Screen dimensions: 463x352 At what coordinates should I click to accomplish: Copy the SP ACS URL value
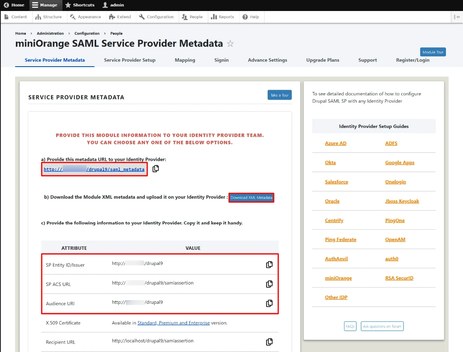click(x=269, y=284)
